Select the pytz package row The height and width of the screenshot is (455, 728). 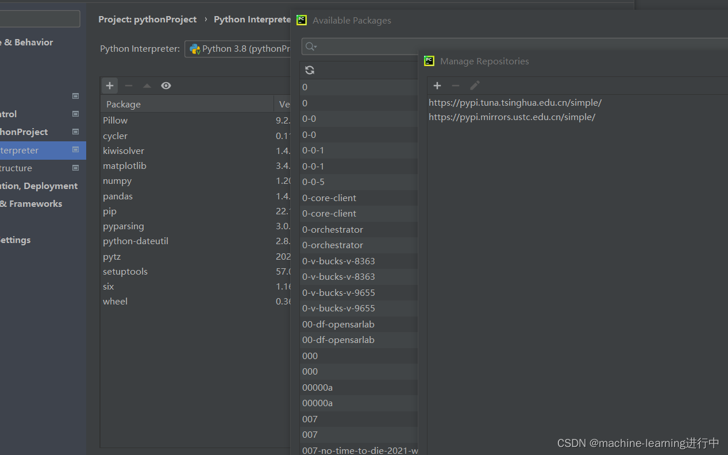pos(195,256)
